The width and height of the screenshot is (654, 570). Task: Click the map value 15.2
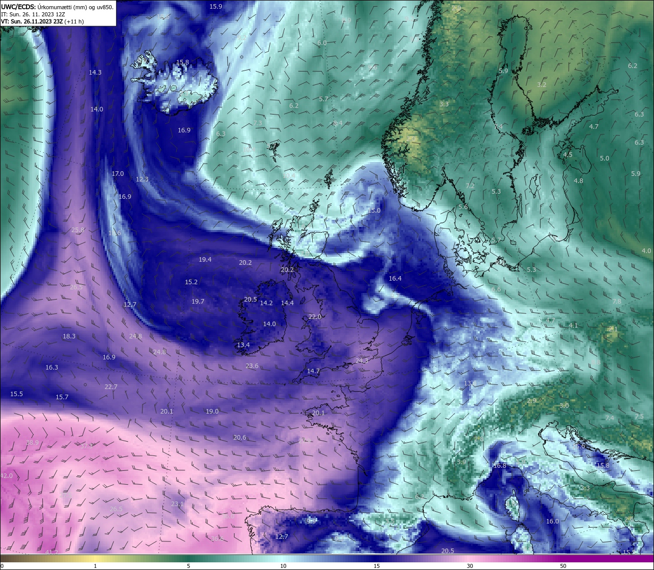[x=191, y=282]
